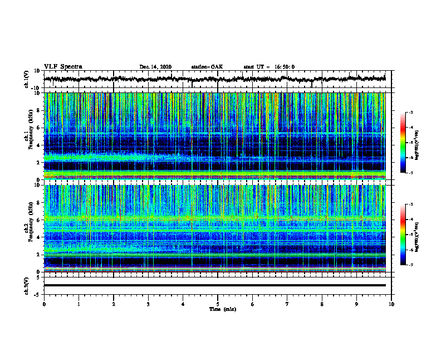The height and width of the screenshot is (341, 441).
Task: Click the ch.1 voltage waveform trace panel
Action: pos(218,79)
